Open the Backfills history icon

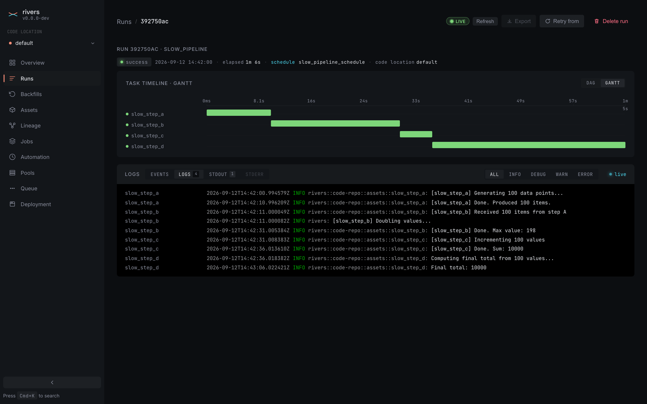coord(12,94)
